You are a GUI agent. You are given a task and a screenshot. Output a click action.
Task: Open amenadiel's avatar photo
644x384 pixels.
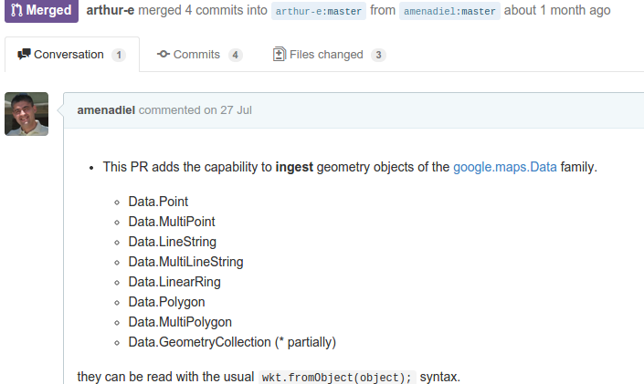[x=26, y=114]
